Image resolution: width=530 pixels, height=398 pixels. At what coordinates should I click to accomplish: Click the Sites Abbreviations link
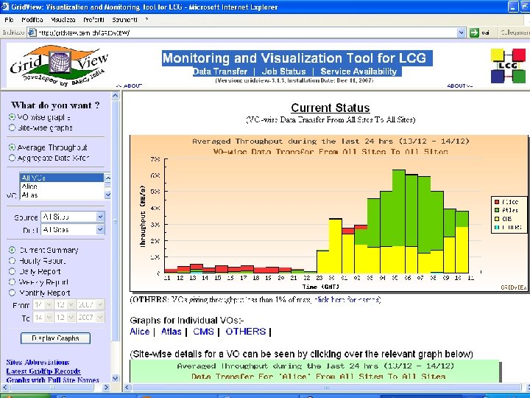coord(38,362)
